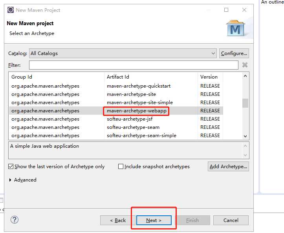Click description box scroll up arrow
Image resolution: width=284 pixels, height=233 pixels.
(245, 146)
